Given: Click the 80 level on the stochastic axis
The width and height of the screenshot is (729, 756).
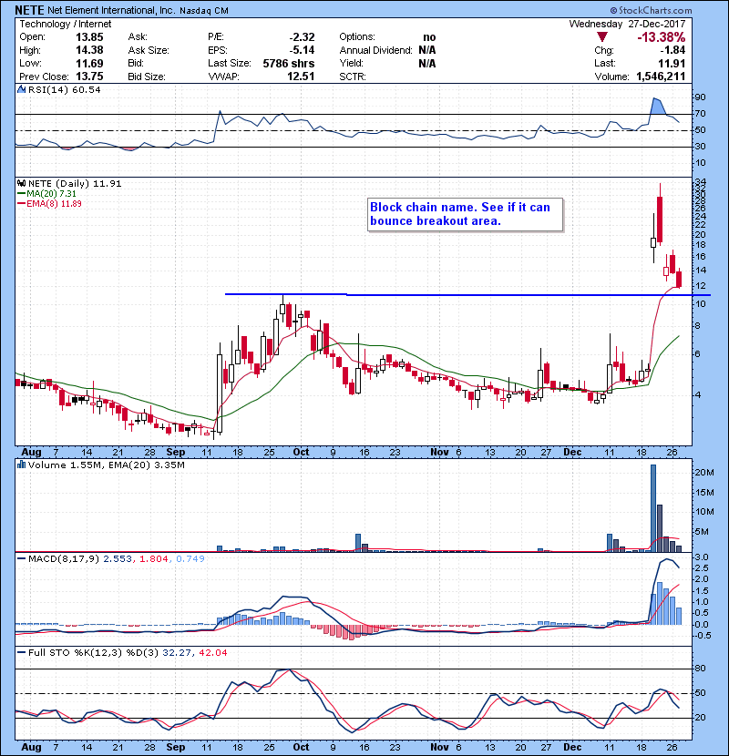Looking at the screenshot, I should tap(700, 669).
